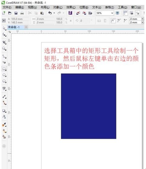Select the Interactive Fill tool
This screenshot has width=146, height=169.
pyautogui.click(x=4, y=131)
